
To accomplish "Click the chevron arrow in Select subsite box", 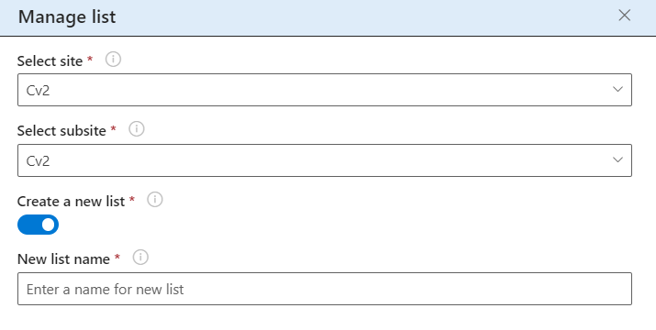I will (617, 159).
